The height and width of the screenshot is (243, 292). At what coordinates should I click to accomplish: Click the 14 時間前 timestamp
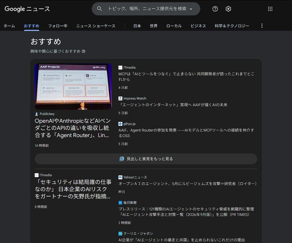(42, 145)
